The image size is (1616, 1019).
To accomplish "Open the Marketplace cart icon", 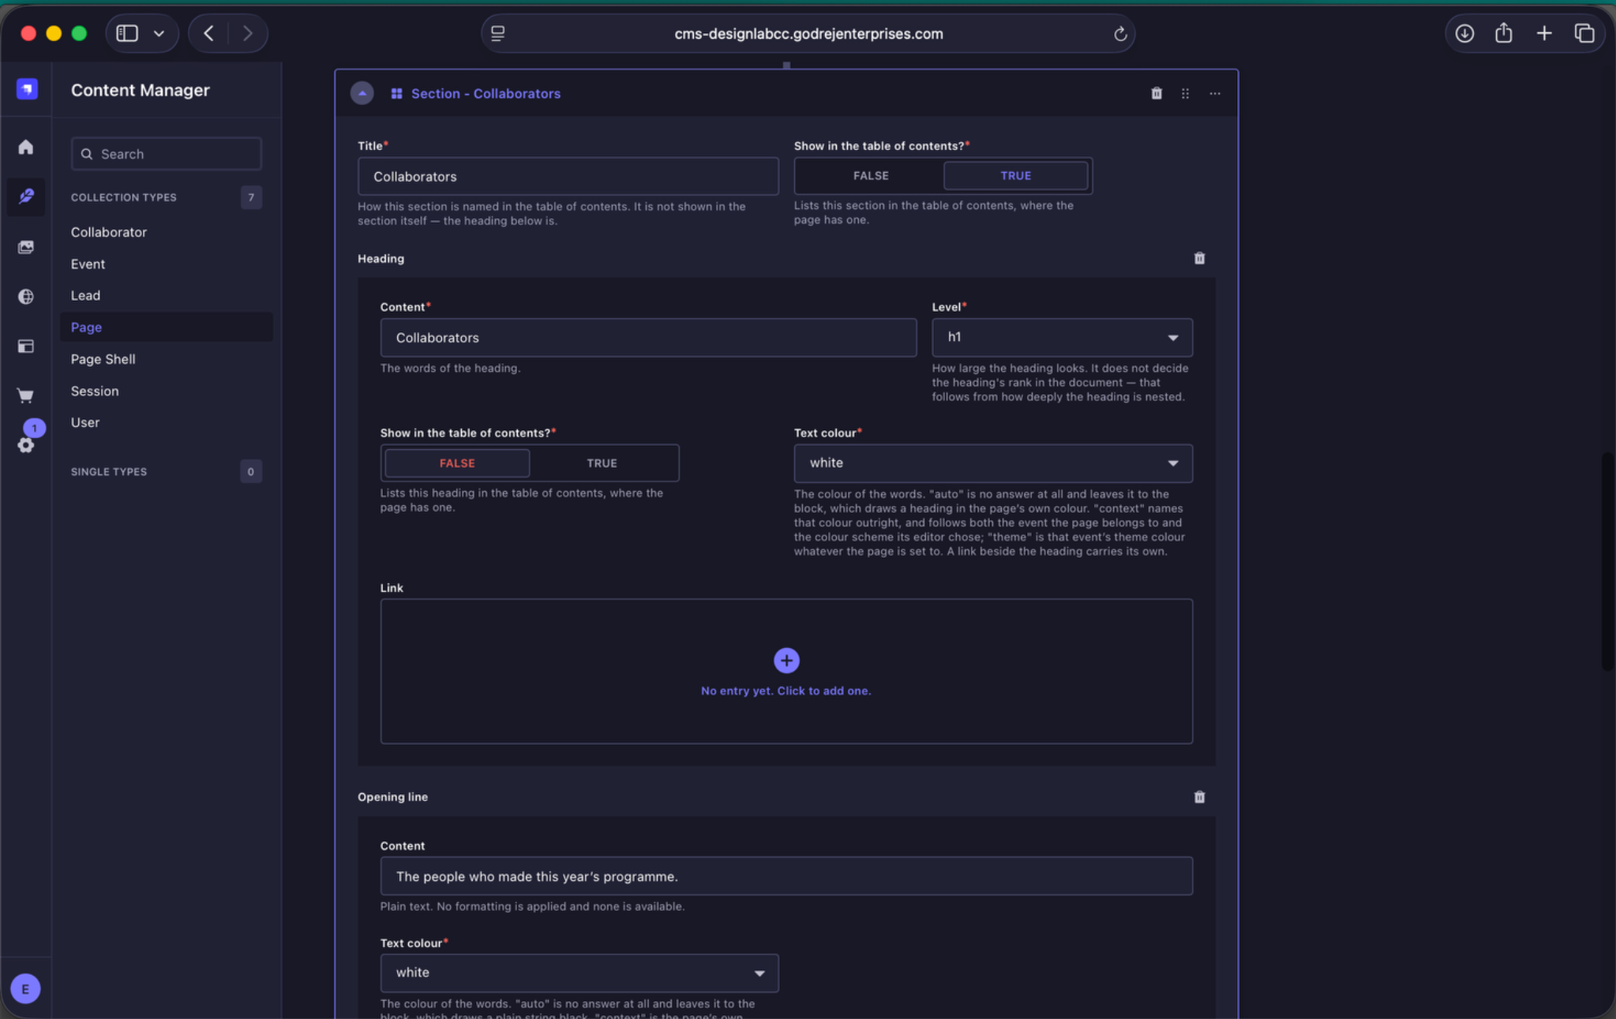I will 26,395.
